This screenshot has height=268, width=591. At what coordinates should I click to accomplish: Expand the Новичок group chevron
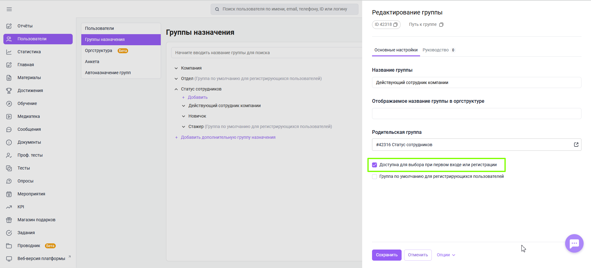[x=184, y=116]
